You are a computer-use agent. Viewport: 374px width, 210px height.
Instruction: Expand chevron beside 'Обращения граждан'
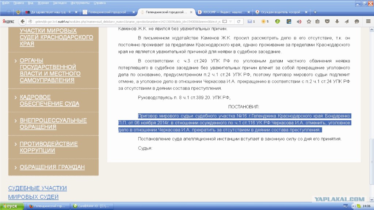(15, 168)
